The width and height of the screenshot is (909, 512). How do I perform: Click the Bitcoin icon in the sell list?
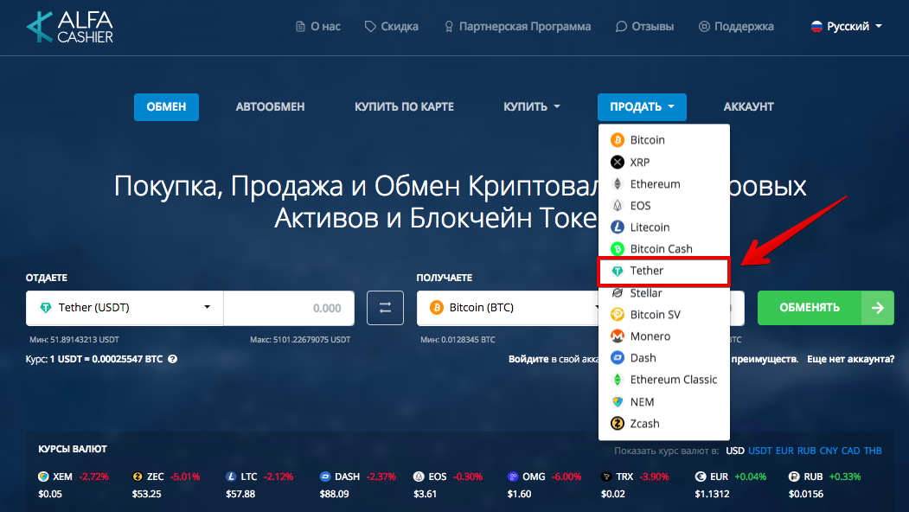click(x=617, y=140)
